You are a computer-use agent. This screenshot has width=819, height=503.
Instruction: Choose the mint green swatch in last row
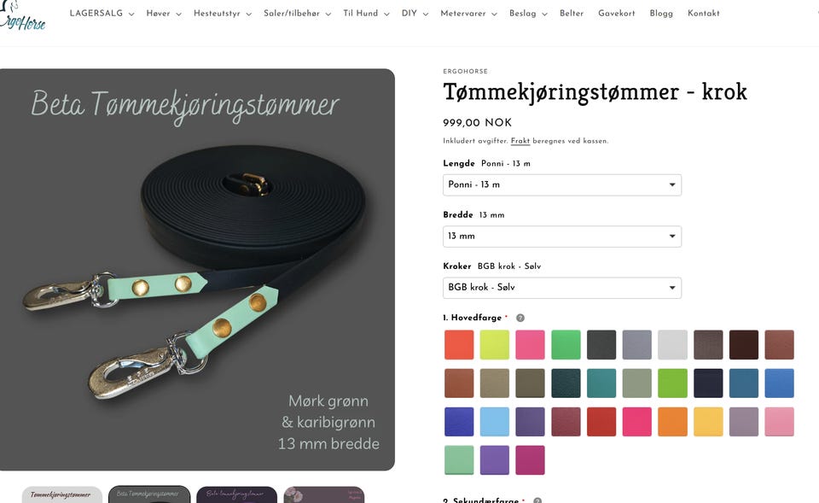click(459, 460)
